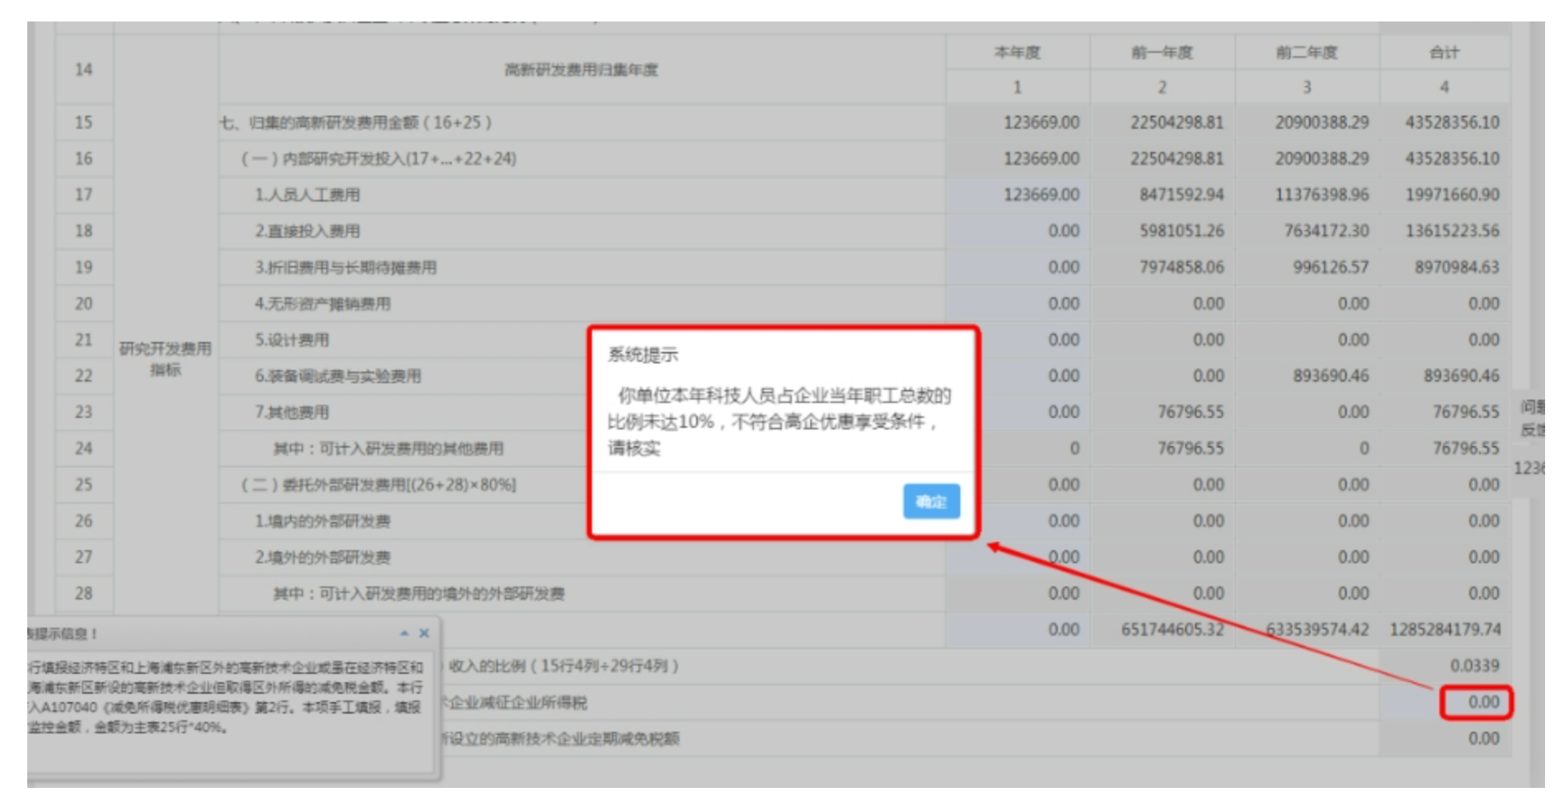Select 8471592.94 in 人员人工费用 row
The width and height of the screenshot is (1555, 797).
[x=1182, y=195]
